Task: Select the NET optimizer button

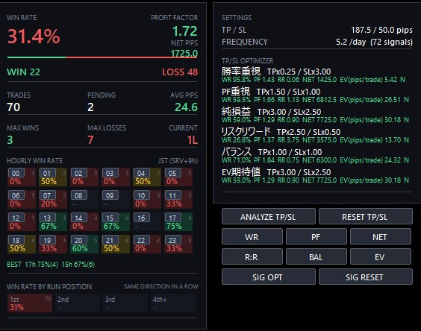Action: coord(381,236)
